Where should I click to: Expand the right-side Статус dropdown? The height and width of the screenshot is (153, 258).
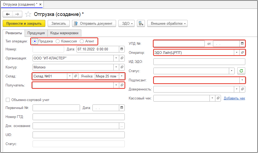(232, 71)
